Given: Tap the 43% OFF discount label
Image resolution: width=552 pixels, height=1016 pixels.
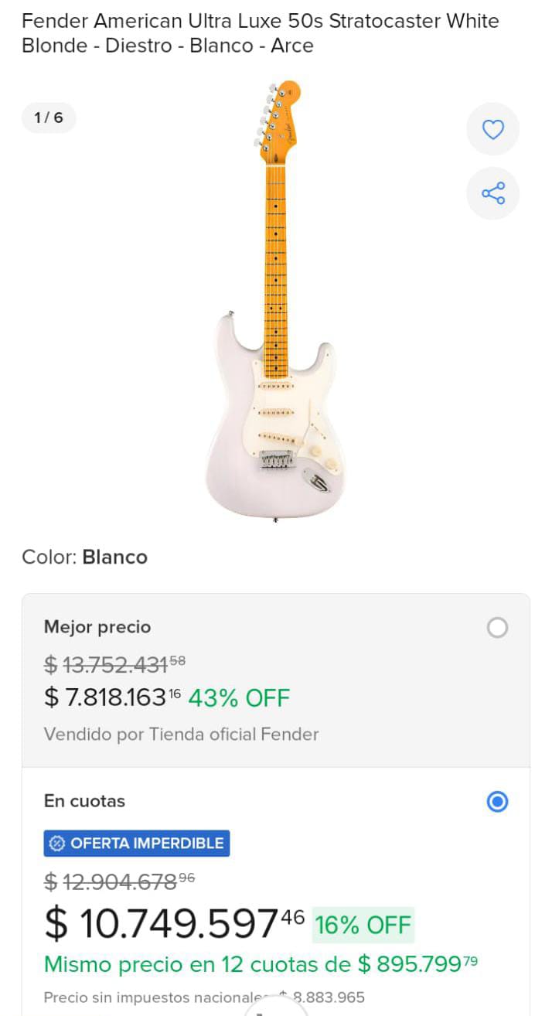Looking at the screenshot, I should tap(239, 698).
